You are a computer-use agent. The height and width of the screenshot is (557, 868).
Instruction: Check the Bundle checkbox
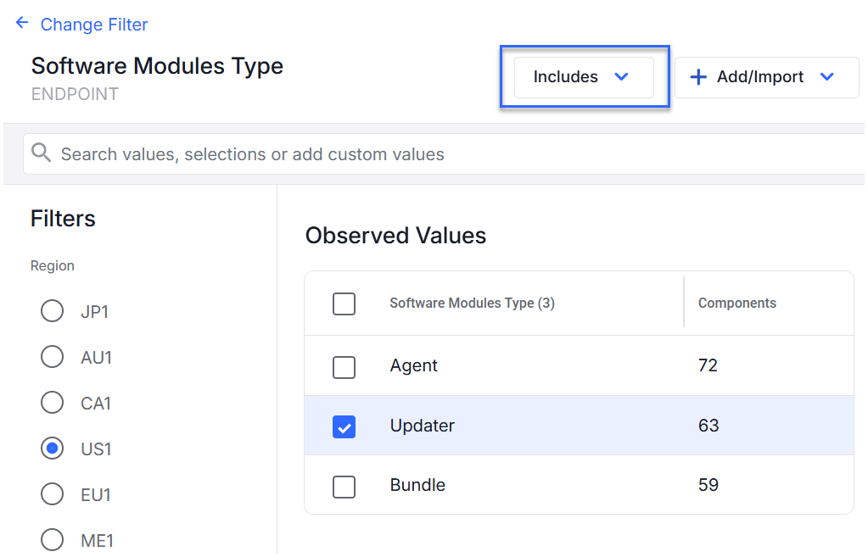(x=344, y=485)
